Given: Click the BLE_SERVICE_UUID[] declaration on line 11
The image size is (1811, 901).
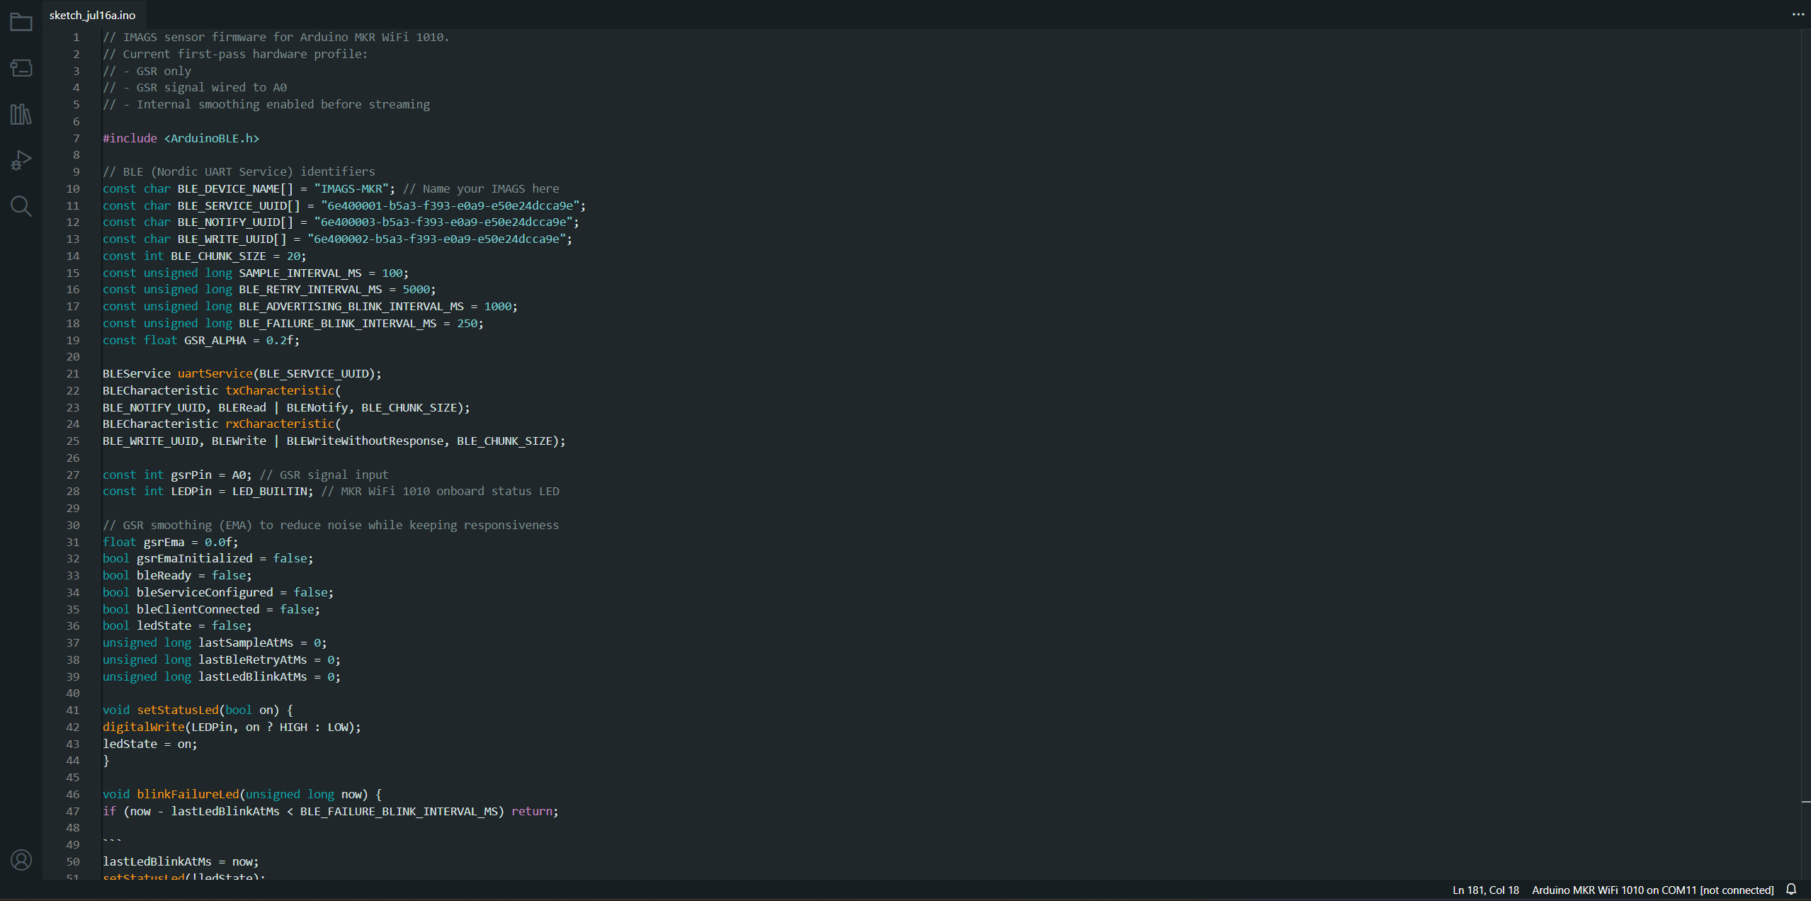Looking at the screenshot, I should tap(344, 205).
